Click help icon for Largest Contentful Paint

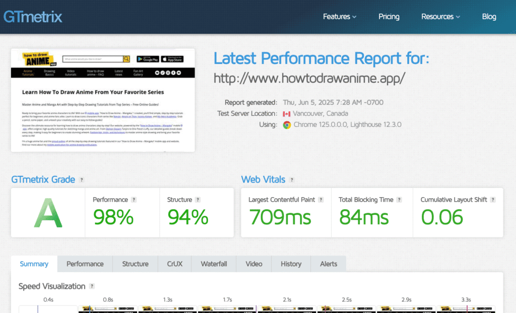click(x=321, y=200)
